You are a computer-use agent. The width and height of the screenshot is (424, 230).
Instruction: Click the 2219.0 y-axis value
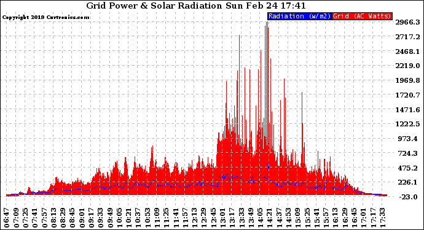408,66
